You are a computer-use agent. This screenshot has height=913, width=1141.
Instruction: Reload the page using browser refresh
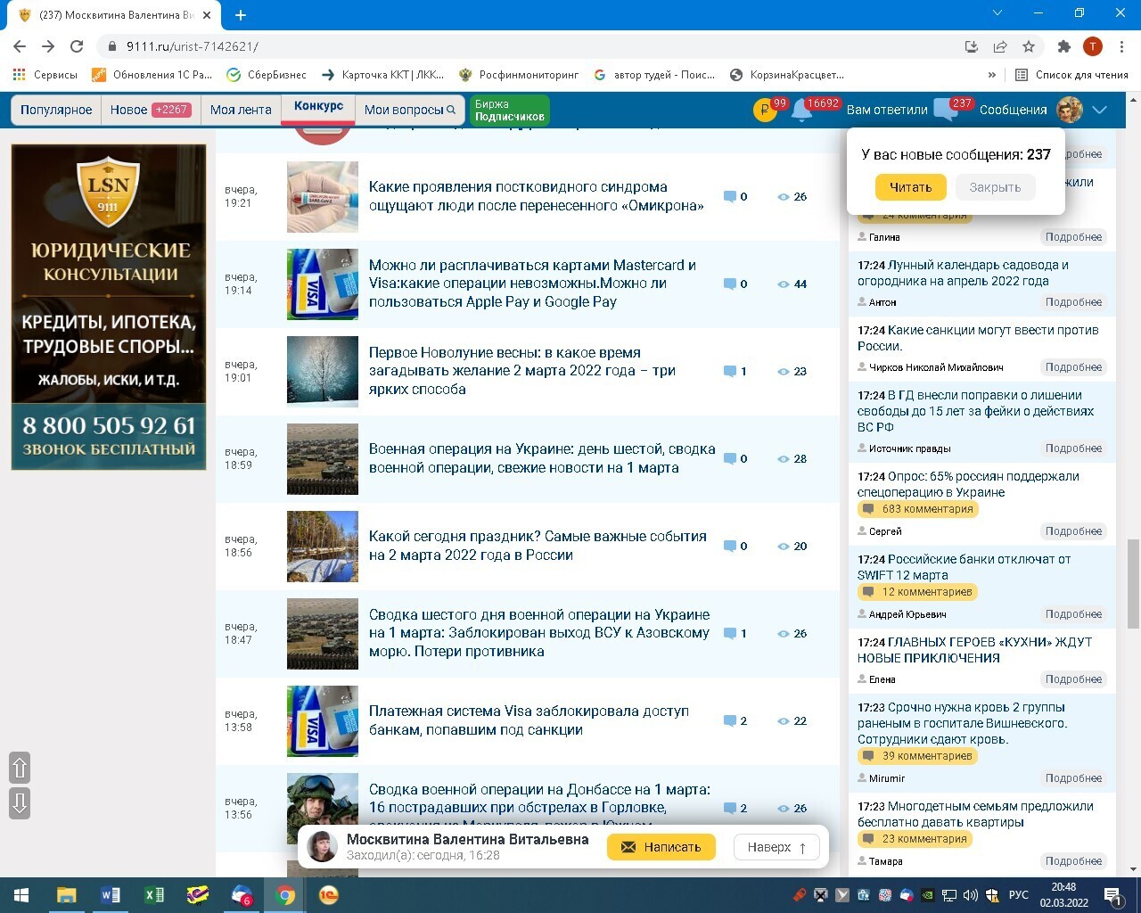77,46
